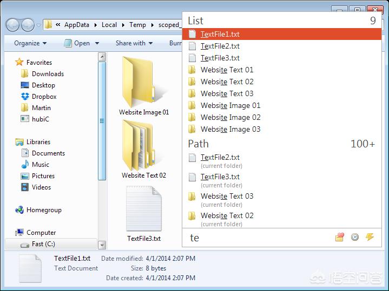Click the lightning bolt actions icon
Viewport: 389px width, 291px height.
pyautogui.click(x=370, y=237)
